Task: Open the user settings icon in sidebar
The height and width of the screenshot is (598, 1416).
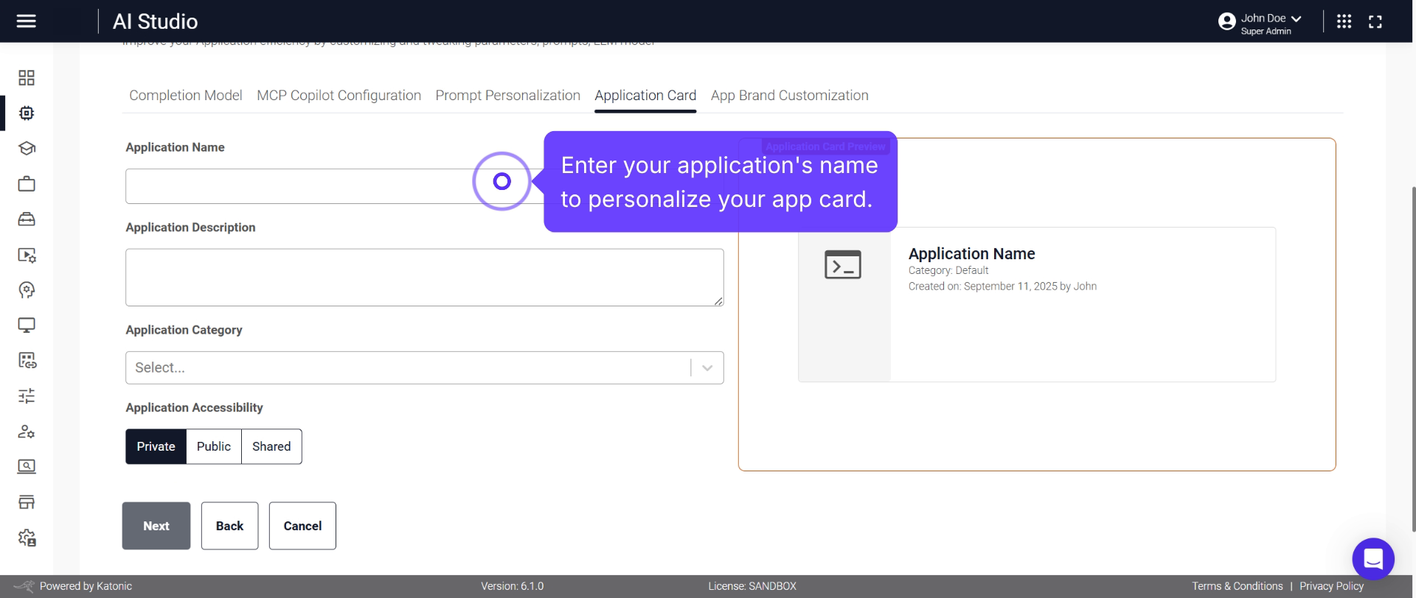Action: (27, 432)
